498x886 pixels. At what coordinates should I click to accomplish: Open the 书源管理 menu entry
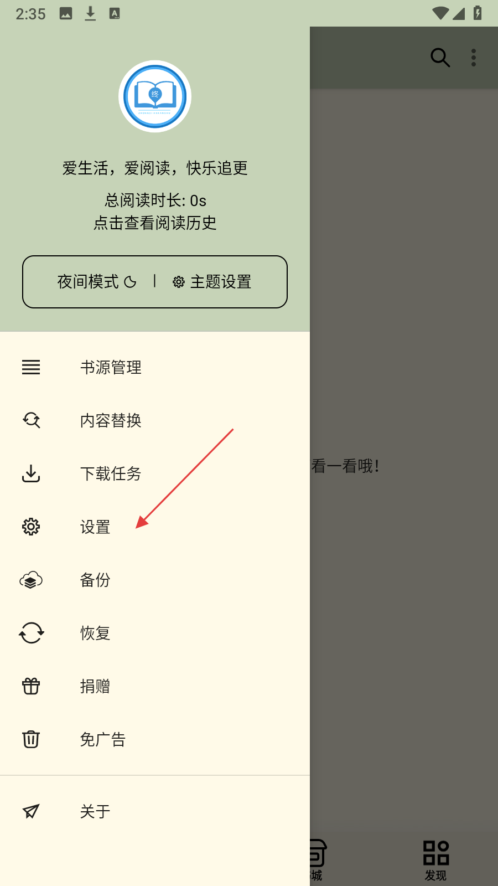pyautogui.click(x=155, y=367)
